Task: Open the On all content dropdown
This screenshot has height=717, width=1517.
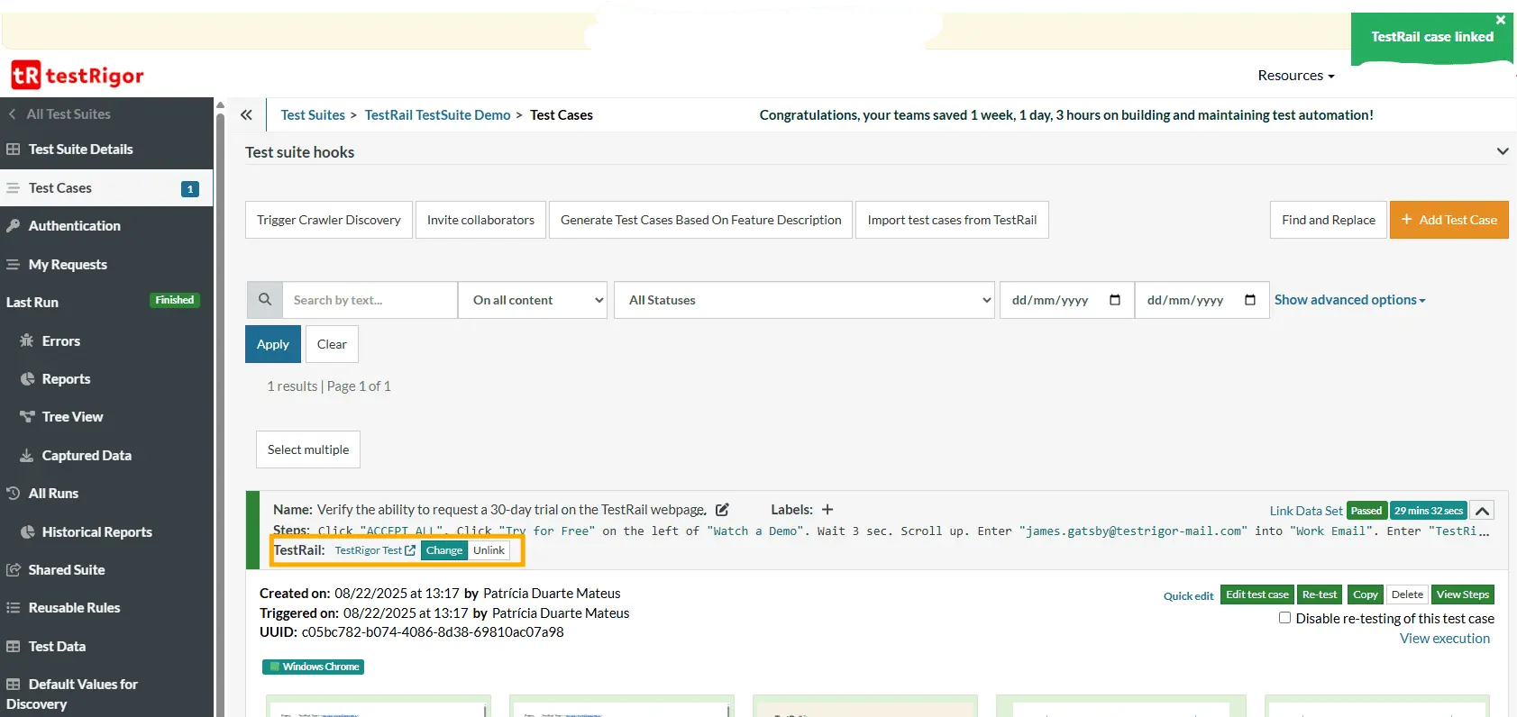Action: [x=535, y=300]
